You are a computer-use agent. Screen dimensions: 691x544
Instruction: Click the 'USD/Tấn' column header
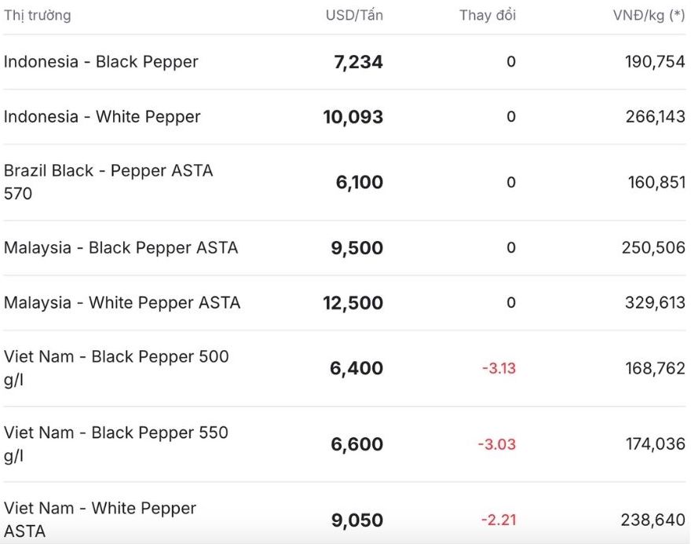[x=354, y=15]
